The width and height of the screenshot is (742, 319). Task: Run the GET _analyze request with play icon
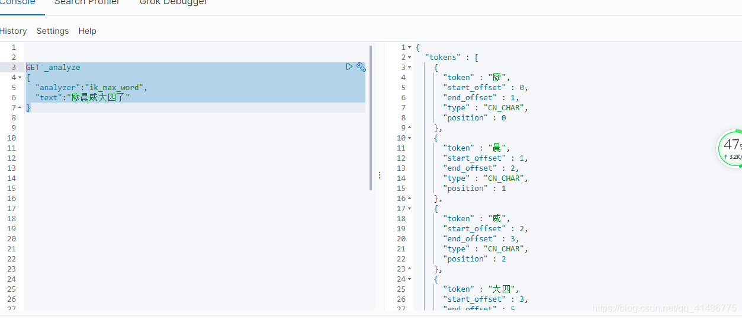349,67
